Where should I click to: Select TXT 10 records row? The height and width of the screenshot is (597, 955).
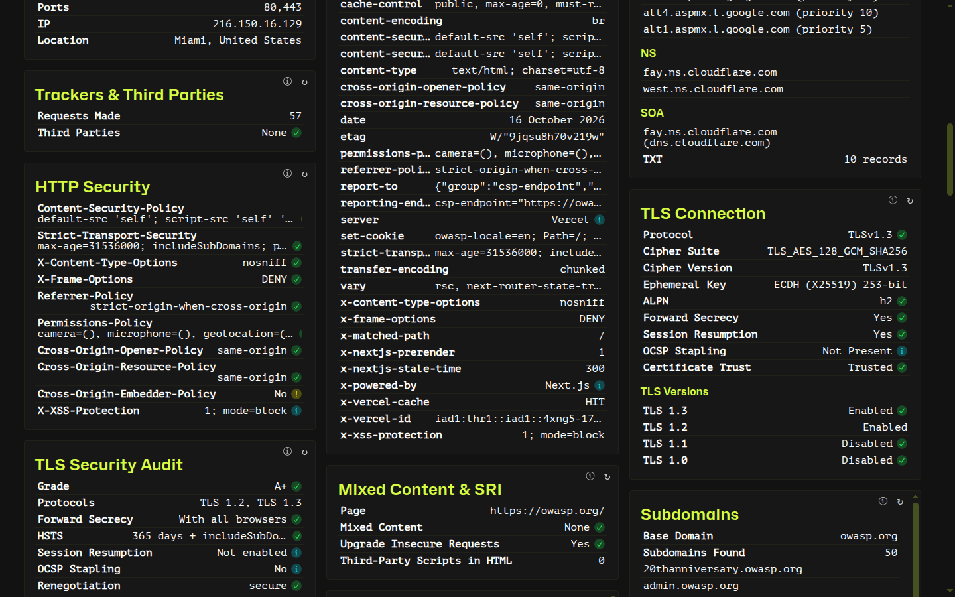point(775,159)
